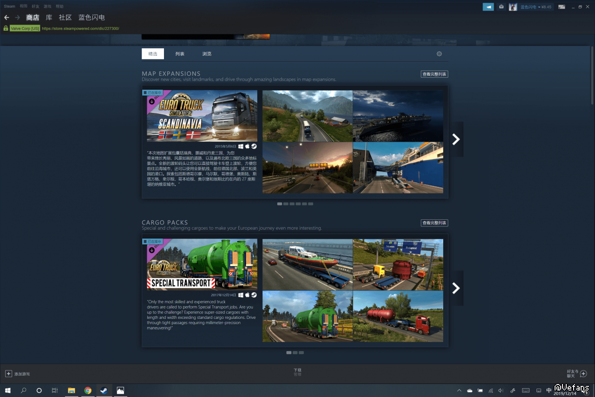Viewport: 595px width, 397px height.
Task: Click the store URL address
Action: 80,28
